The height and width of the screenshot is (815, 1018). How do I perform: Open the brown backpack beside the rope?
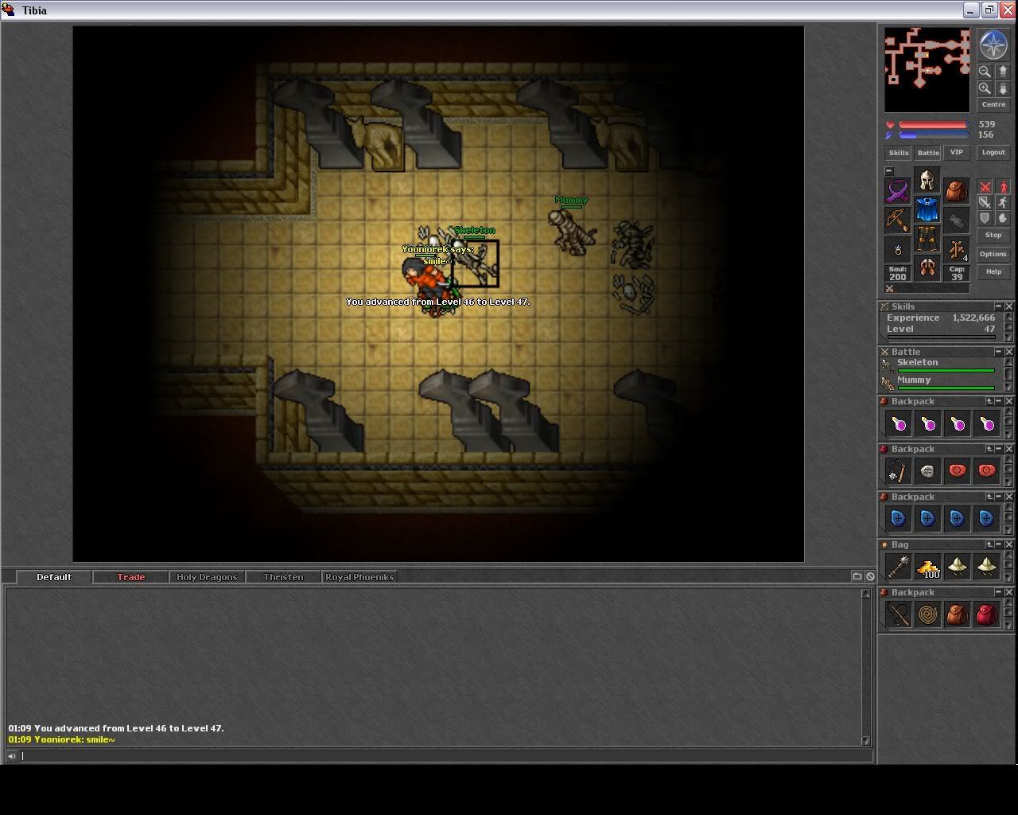[957, 614]
